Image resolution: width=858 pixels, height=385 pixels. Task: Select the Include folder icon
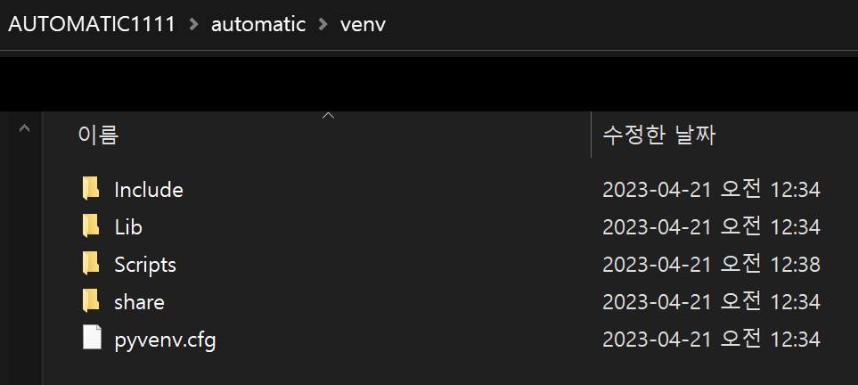[x=91, y=189]
